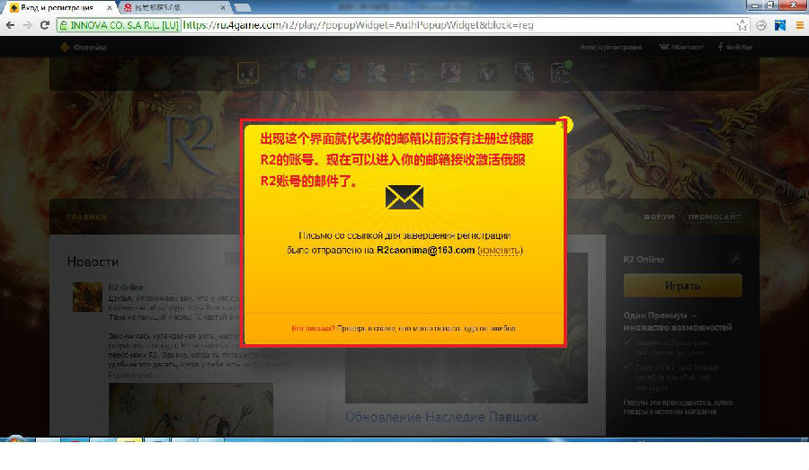Click the Вход и регистрация link at top
Image resolution: width=809 pixels, height=470 pixels.
611,47
